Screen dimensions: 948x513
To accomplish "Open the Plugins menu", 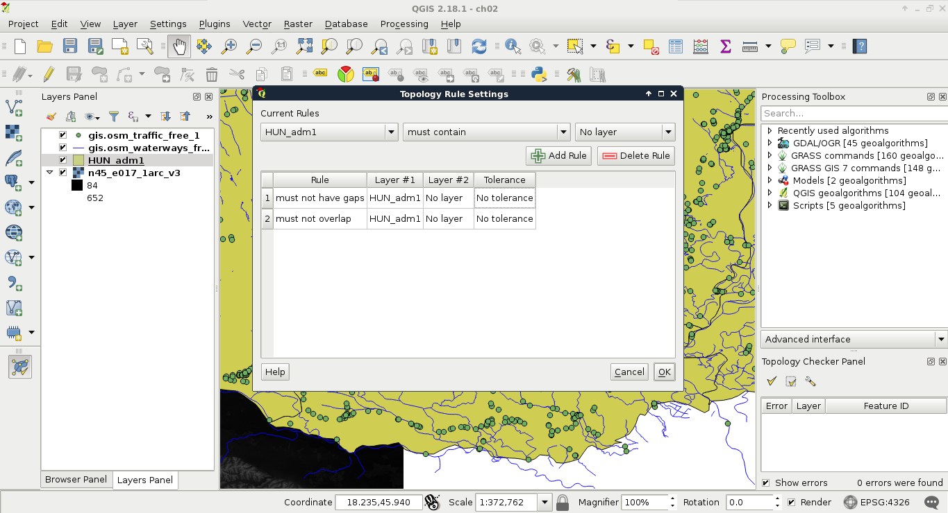I will pos(215,24).
